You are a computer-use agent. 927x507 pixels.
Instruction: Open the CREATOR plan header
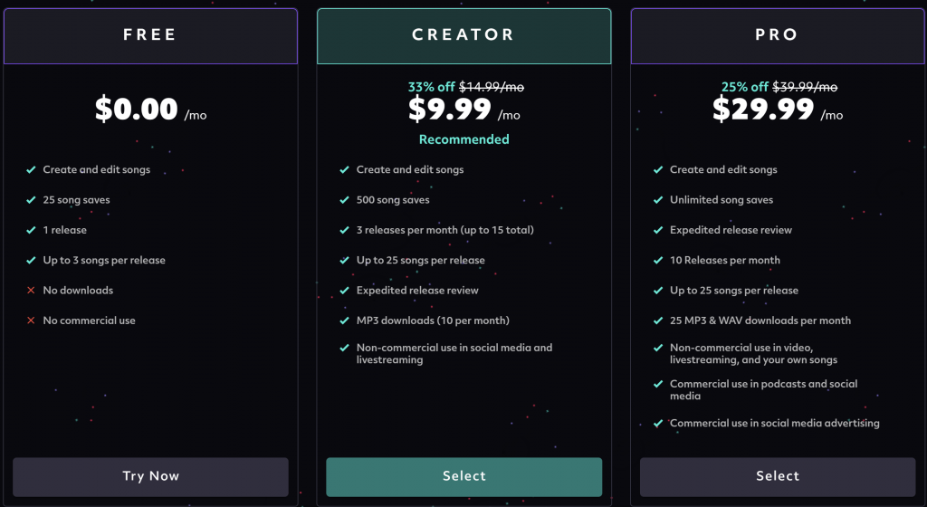[464, 35]
